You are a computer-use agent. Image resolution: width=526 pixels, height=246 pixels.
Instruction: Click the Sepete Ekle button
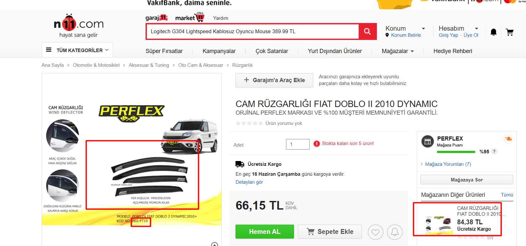330,232
